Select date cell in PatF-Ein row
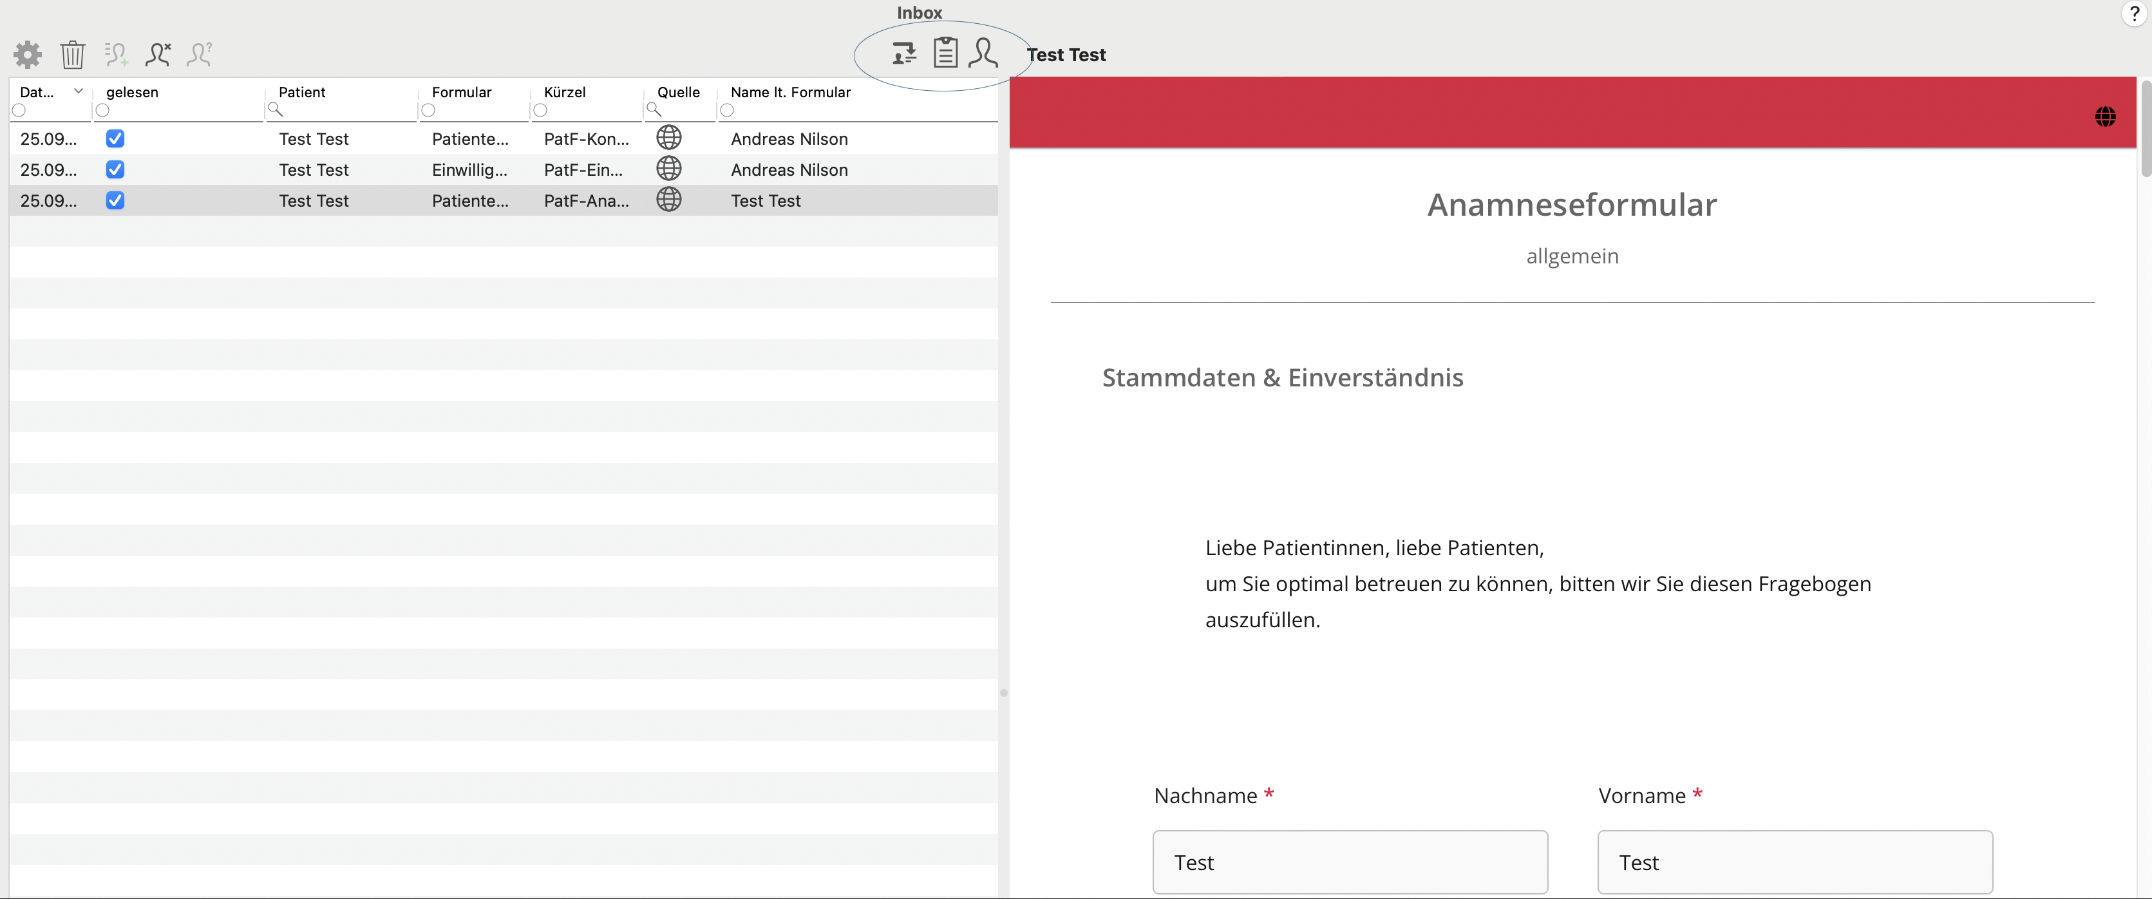The height and width of the screenshot is (899, 2152). [x=48, y=169]
